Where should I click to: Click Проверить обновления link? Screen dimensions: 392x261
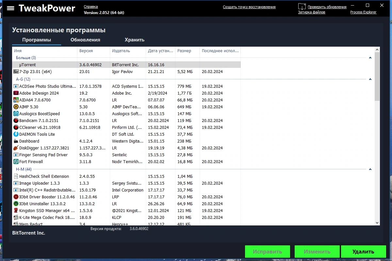pos(327,7)
